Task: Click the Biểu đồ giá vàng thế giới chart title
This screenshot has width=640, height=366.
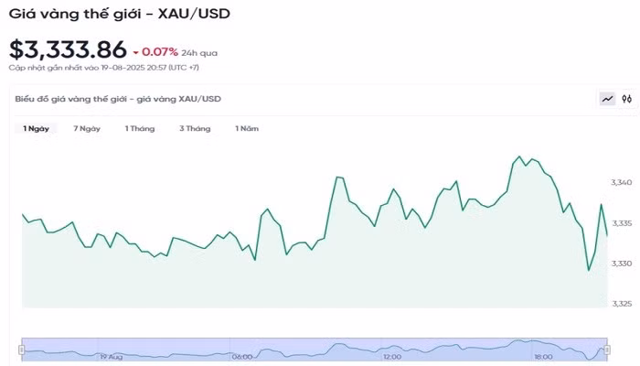Action: click(117, 99)
